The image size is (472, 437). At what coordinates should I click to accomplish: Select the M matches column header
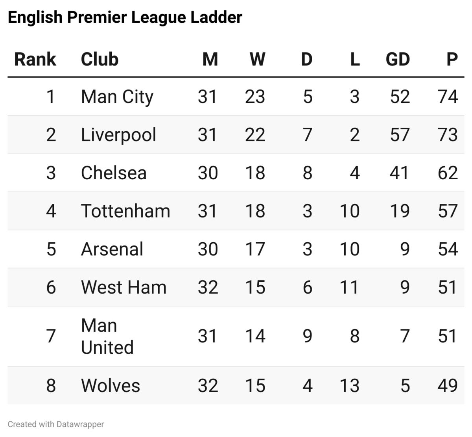(x=210, y=60)
